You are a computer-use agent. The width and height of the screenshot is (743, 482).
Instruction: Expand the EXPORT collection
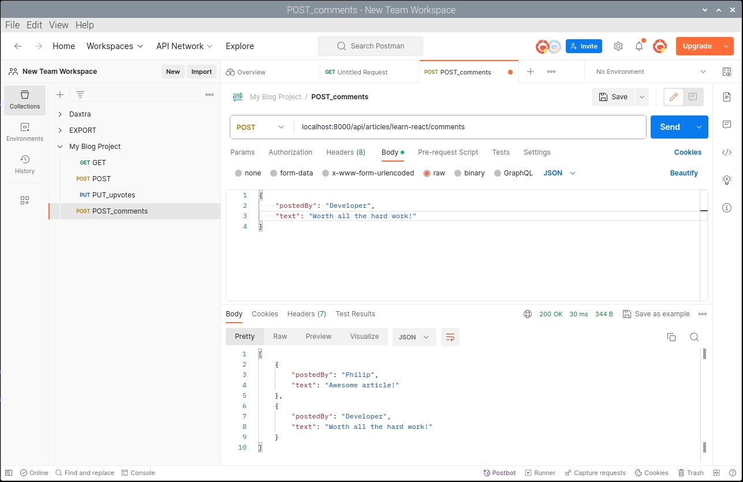click(60, 130)
